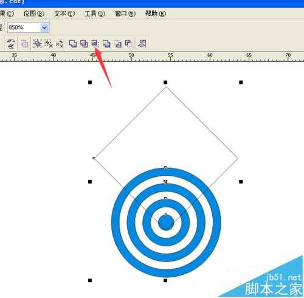Click the top-left selection handle
Image resolution: width=304 pixels, height=298 pixels.
[90, 82]
